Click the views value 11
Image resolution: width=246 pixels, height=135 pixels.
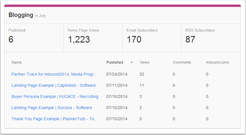(142, 85)
